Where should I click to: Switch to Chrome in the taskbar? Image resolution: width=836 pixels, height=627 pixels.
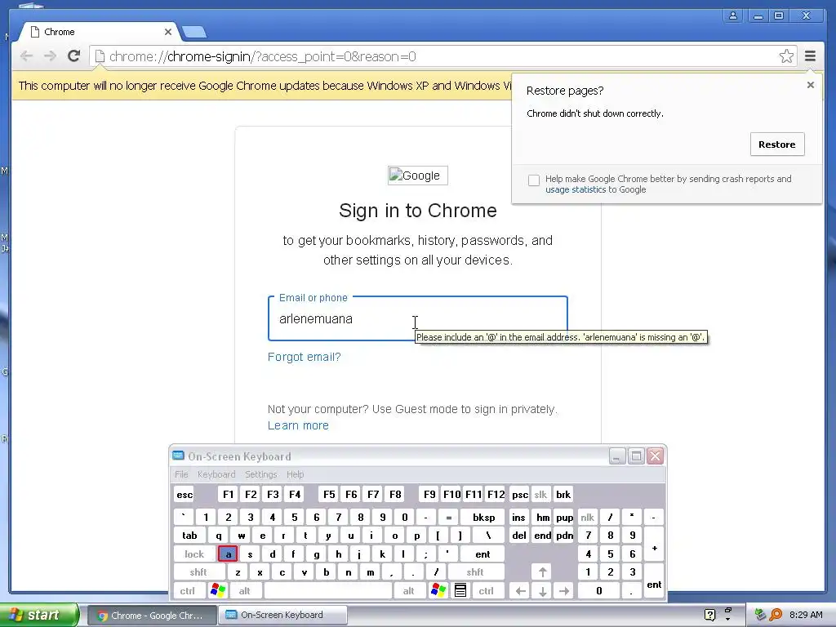click(x=153, y=616)
